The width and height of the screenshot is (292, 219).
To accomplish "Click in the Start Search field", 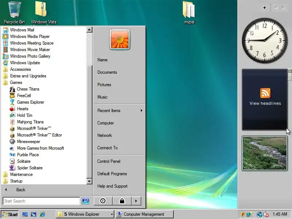I will point(41,201).
